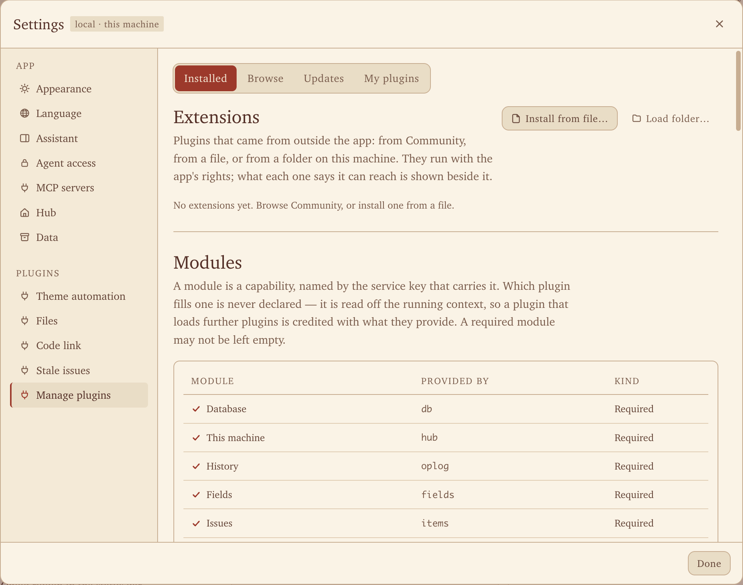Click the house icon beside Hub

click(x=25, y=212)
